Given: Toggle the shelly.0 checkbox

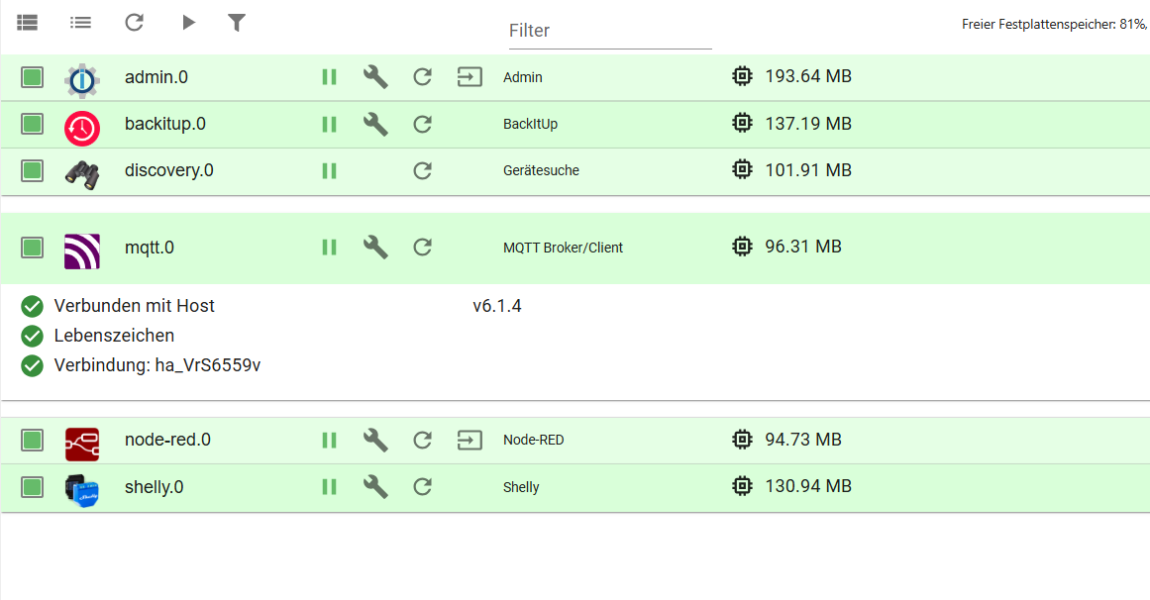Looking at the screenshot, I should pos(33,486).
